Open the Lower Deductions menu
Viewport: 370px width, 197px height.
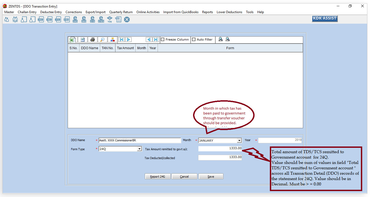[x=229, y=12]
